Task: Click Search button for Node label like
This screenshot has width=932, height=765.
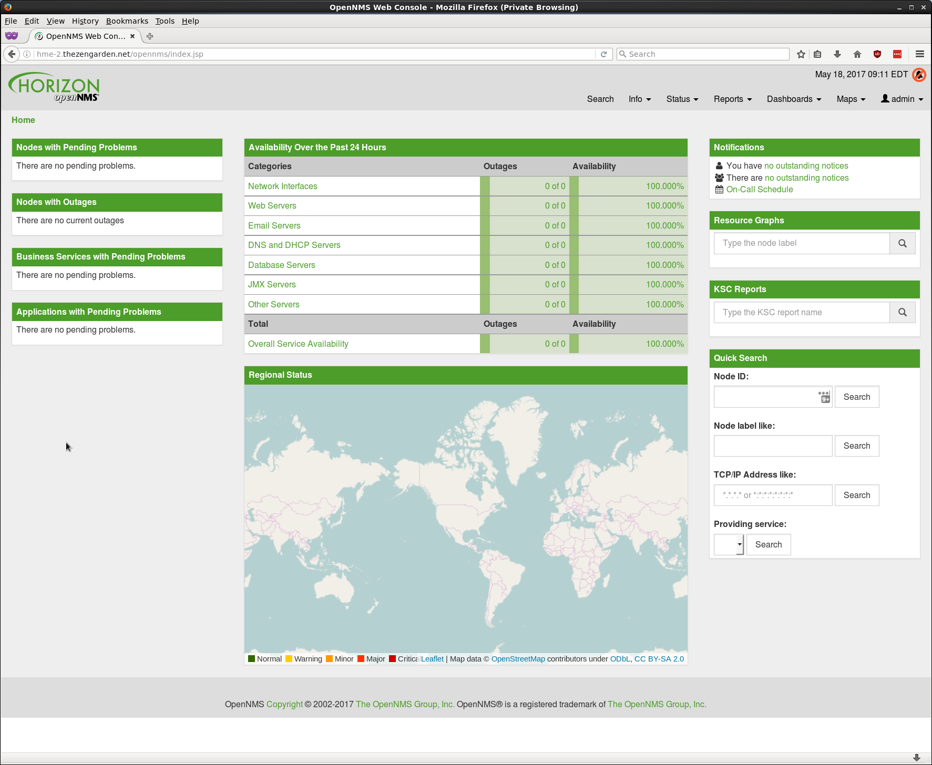Action: (857, 446)
